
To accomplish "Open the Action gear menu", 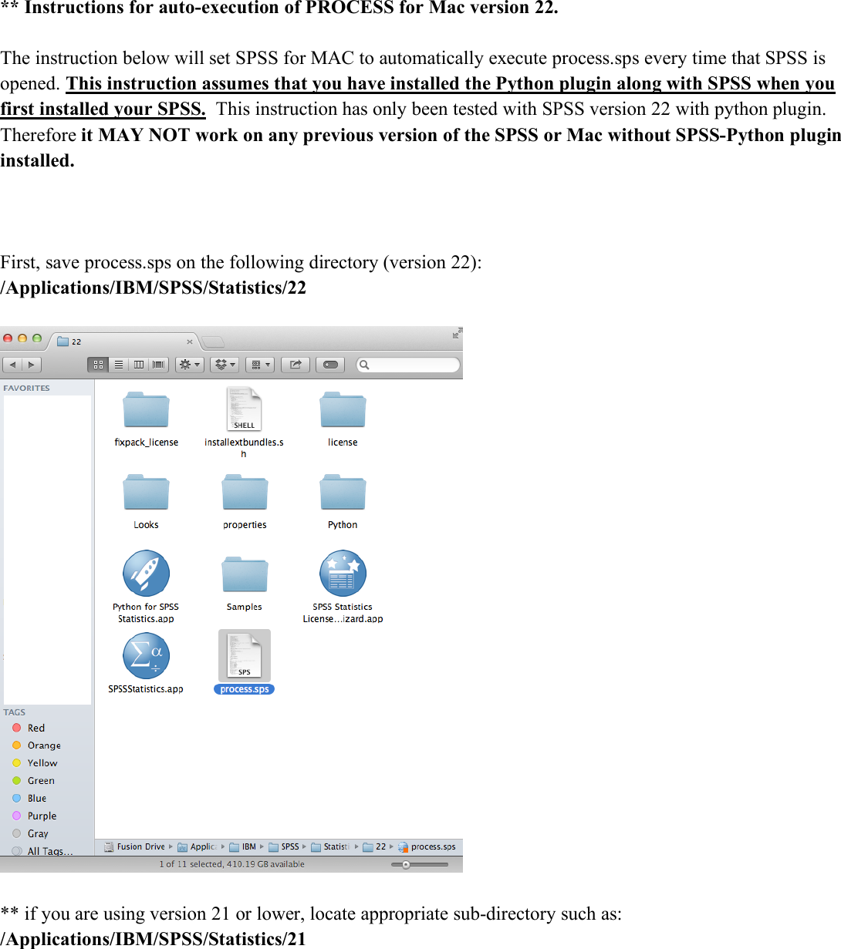I will (x=190, y=365).
